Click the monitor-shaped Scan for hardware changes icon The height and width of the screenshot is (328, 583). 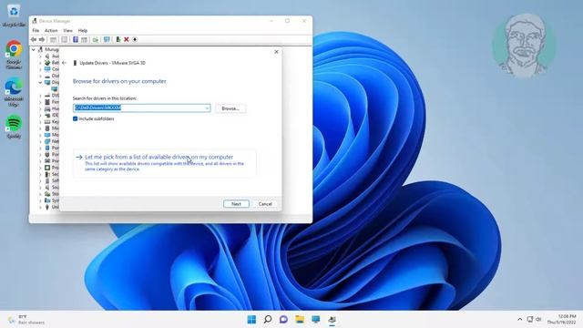(x=107, y=39)
